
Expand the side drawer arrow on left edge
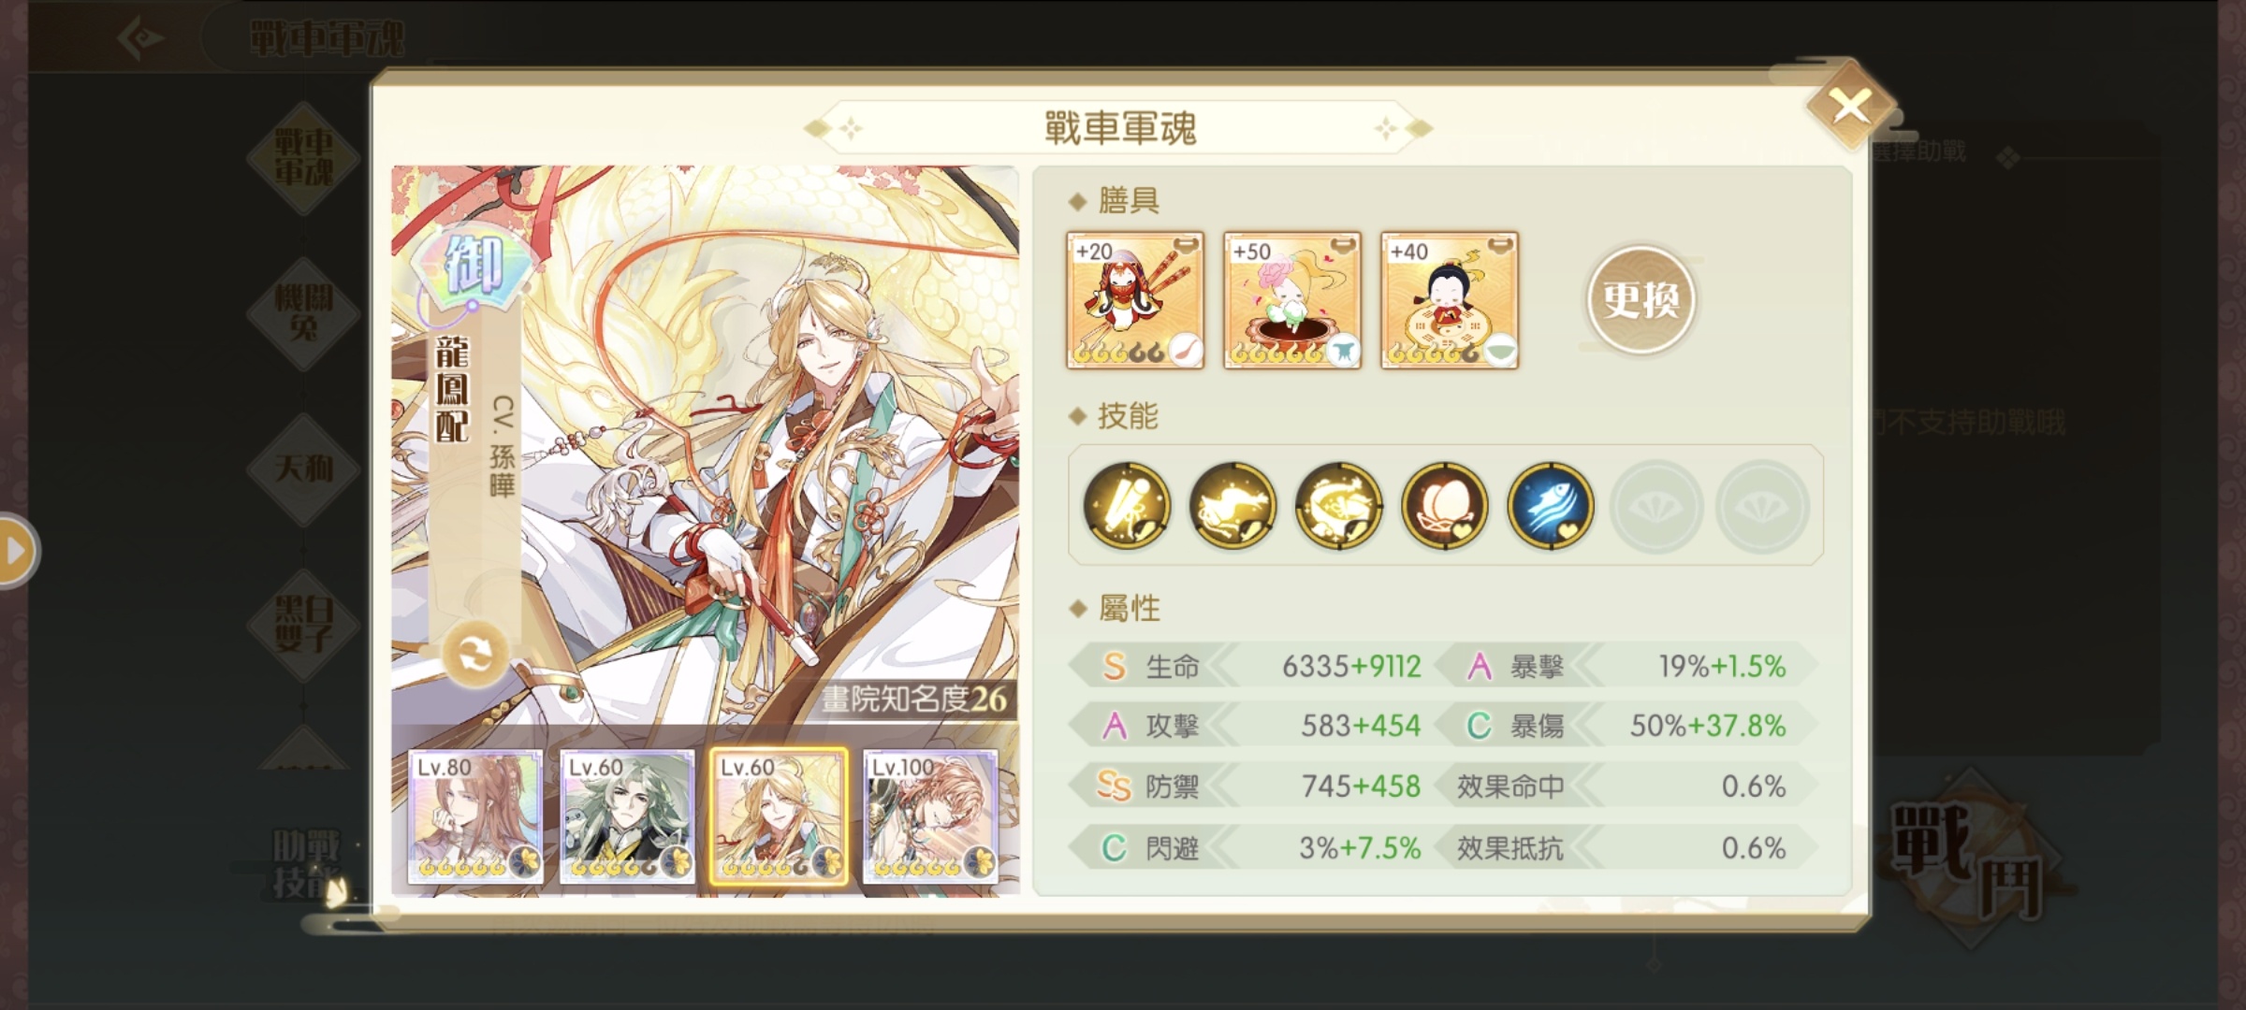[16, 551]
